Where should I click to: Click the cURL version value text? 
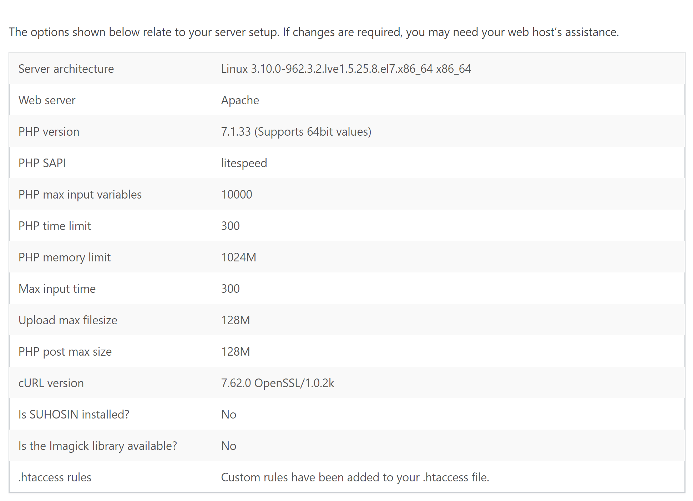point(277,383)
